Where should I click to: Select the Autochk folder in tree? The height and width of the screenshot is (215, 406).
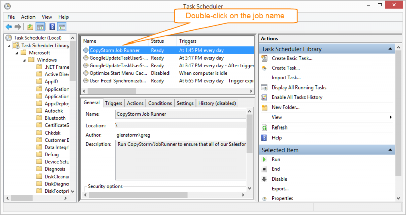(54, 111)
